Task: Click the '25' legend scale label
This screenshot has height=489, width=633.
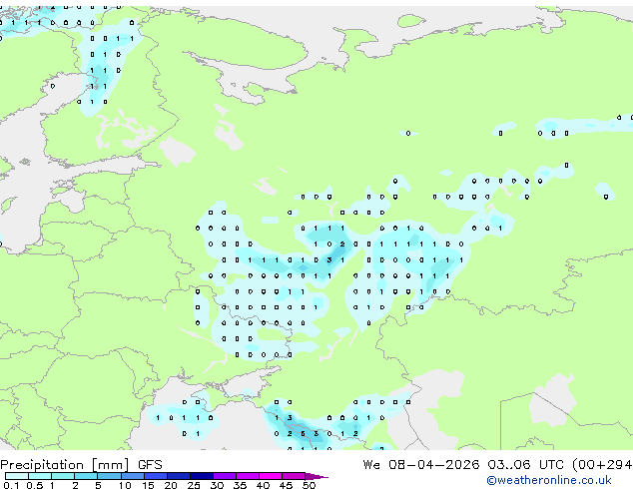Action: click(x=194, y=485)
